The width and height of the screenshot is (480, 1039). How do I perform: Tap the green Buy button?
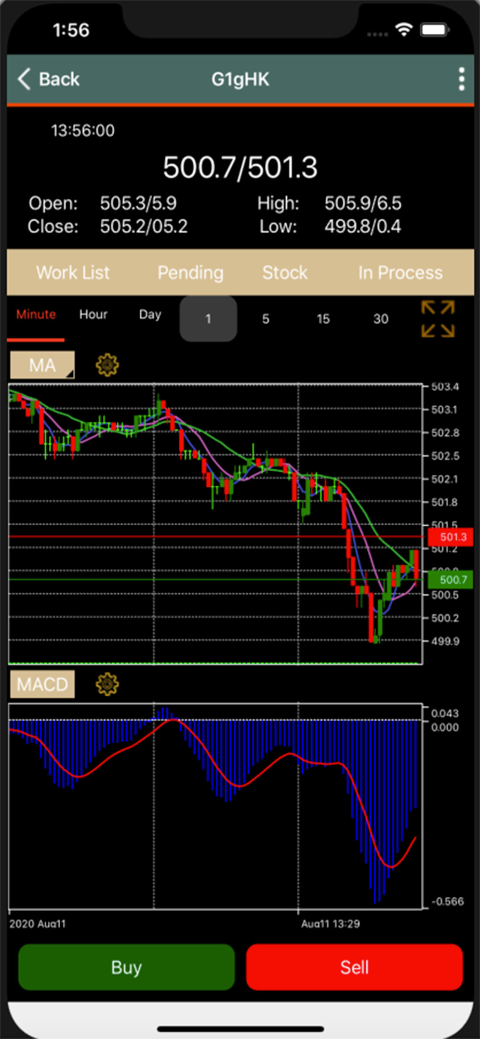pos(126,967)
